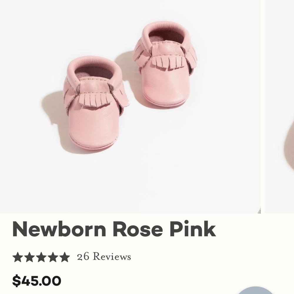Click the white divider between product photos
This screenshot has width=294, height=294.
point(263,106)
